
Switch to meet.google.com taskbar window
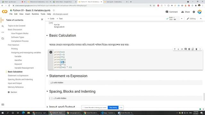coord(74,113)
